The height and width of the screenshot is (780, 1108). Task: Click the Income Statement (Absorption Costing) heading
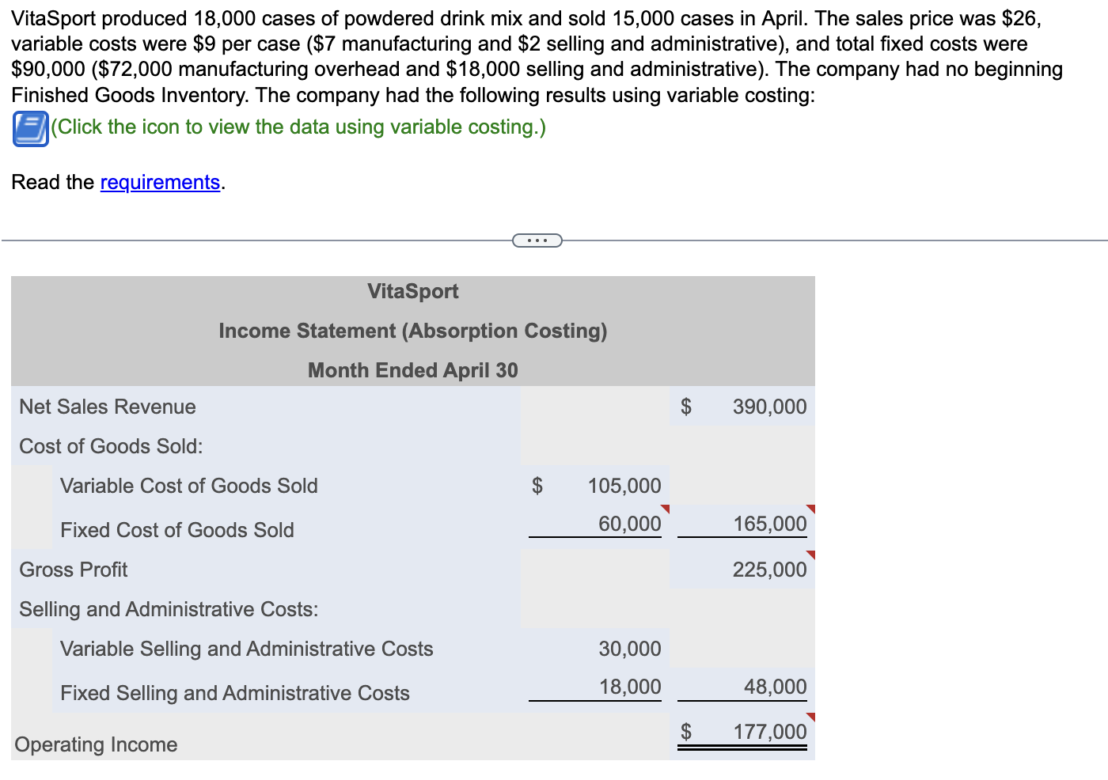coord(413,331)
